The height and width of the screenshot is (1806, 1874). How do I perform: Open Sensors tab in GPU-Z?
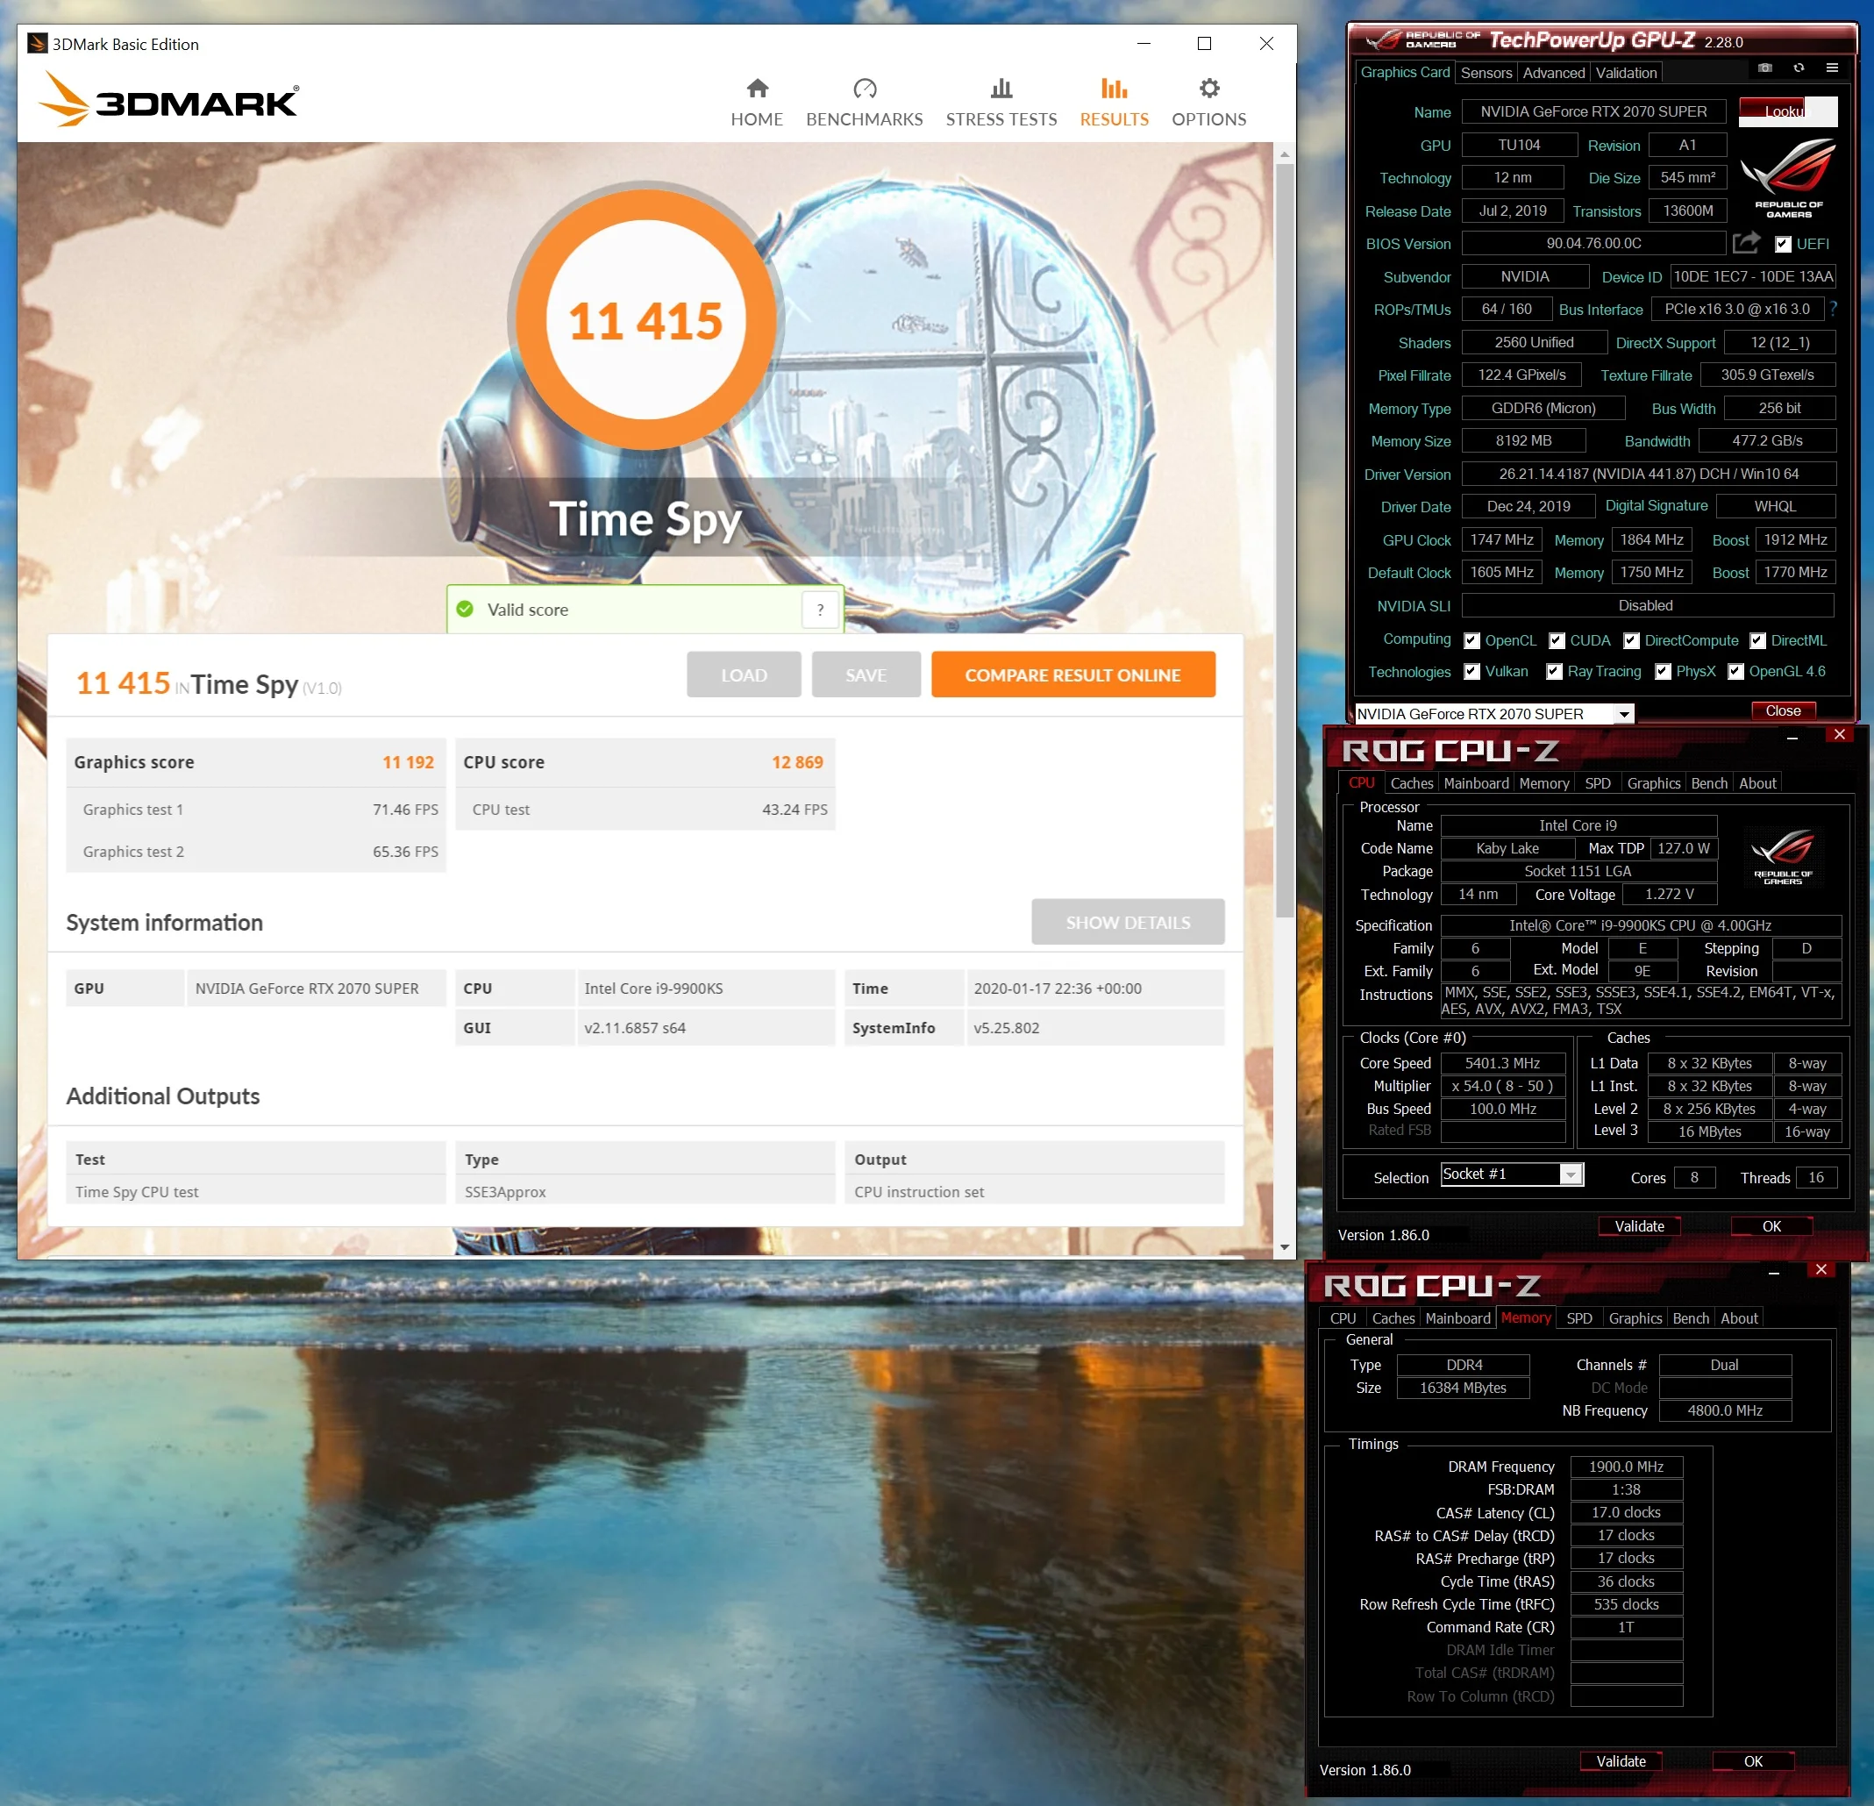(x=1486, y=73)
